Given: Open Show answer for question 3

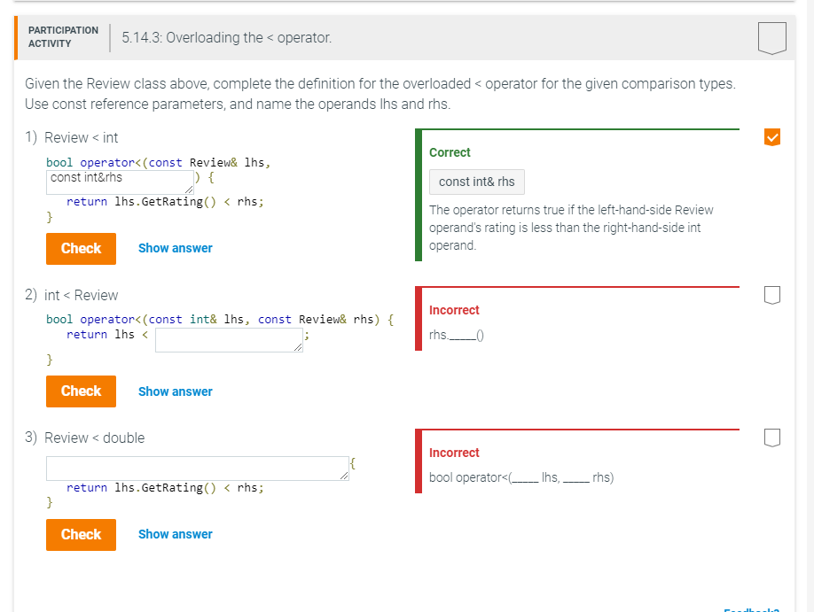Looking at the screenshot, I should tap(175, 533).
